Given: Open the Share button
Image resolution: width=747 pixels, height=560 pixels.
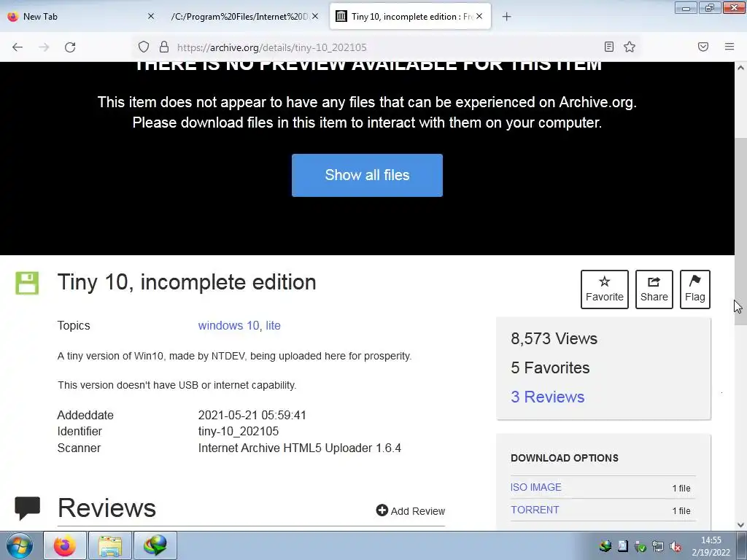Looking at the screenshot, I should point(654,289).
